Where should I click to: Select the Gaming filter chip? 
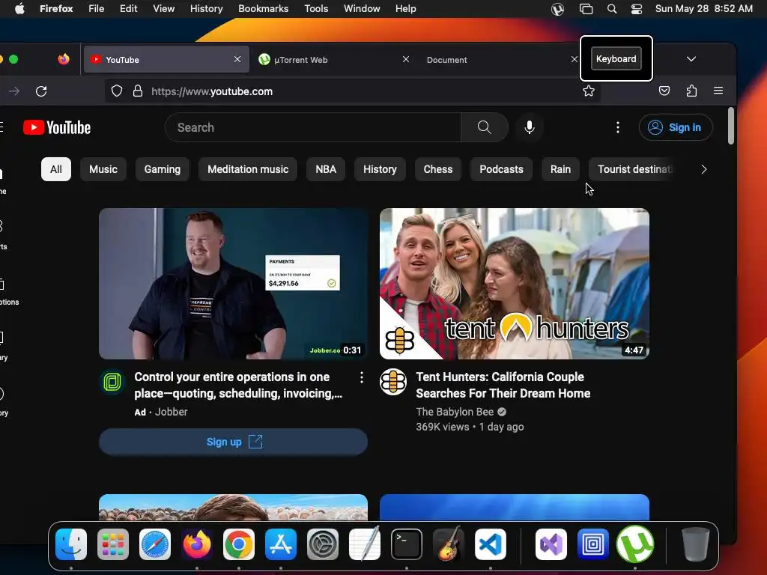point(163,169)
